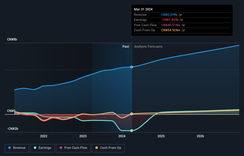Toggle the Revenue legend series
The height and width of the screenshot is (156, 244).
pyautogui.click(x=17, y=148)
